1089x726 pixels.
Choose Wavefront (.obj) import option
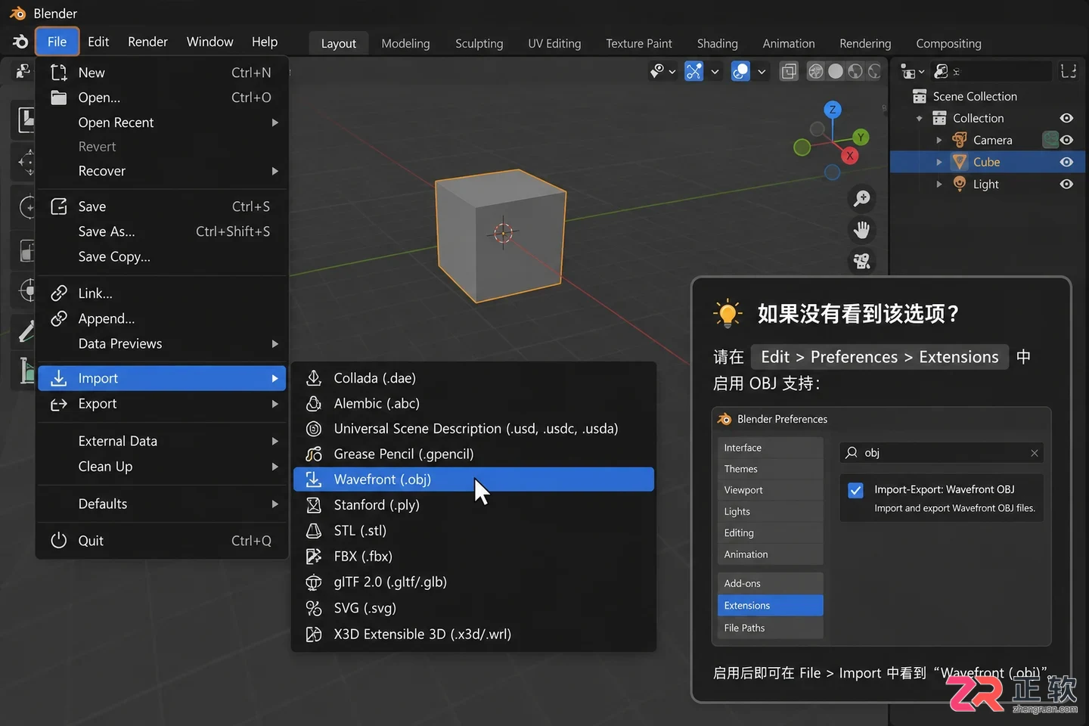coord(473,479)
